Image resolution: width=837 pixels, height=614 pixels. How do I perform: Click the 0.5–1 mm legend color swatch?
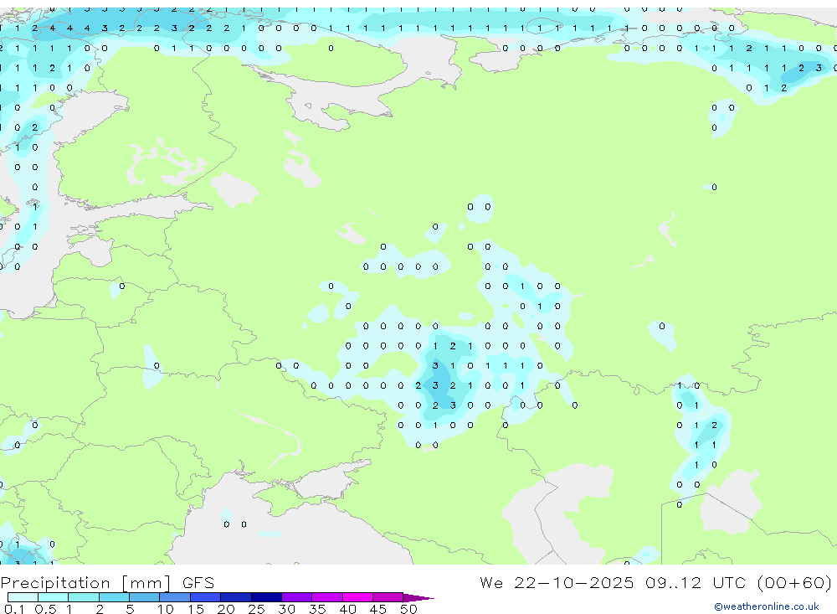(x=54, y=597)
